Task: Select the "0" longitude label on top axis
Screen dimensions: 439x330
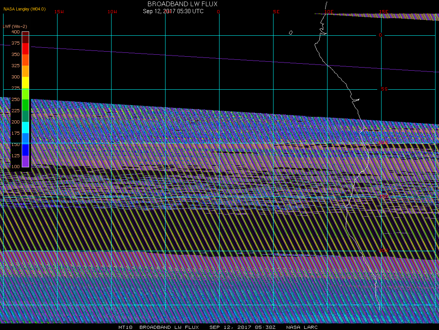Action: (218, 12)
